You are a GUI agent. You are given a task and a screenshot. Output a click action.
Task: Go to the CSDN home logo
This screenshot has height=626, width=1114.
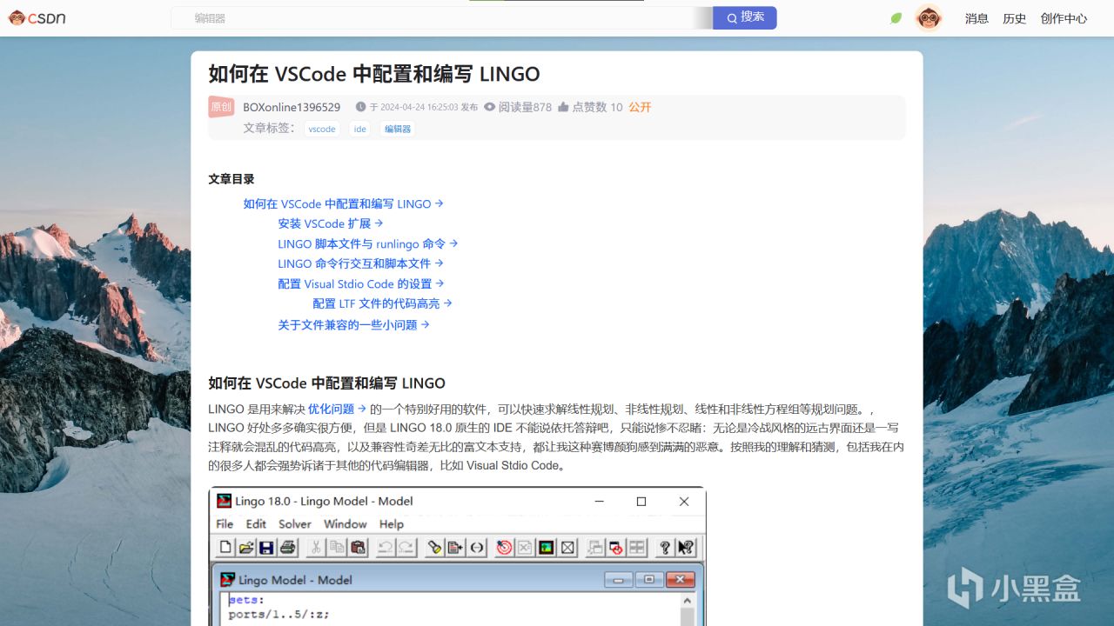(x=37, y=17)
